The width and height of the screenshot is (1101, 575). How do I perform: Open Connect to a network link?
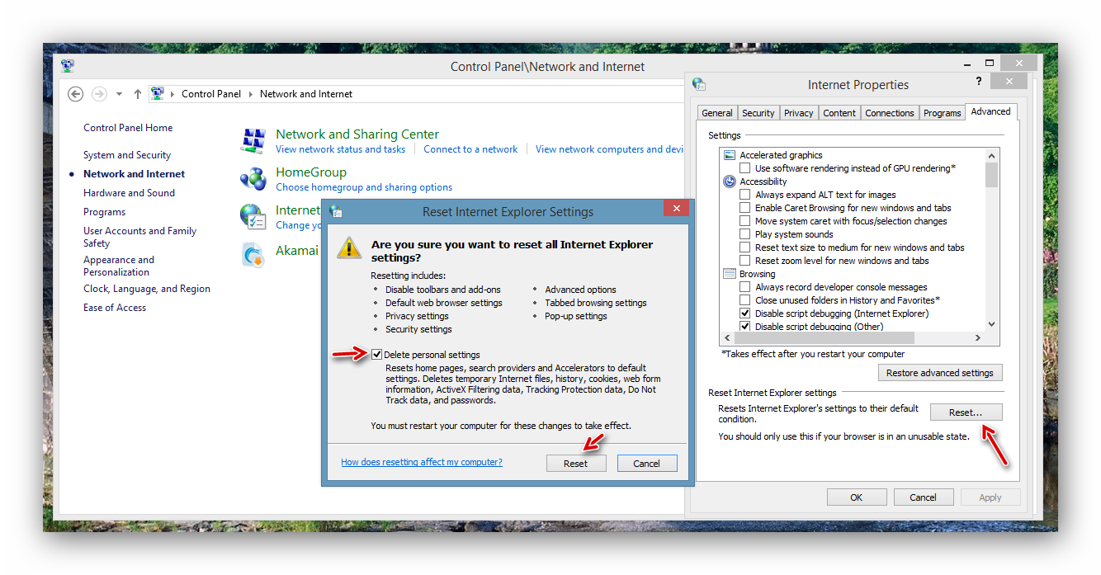pyautogui.click(x=470, y=149)
